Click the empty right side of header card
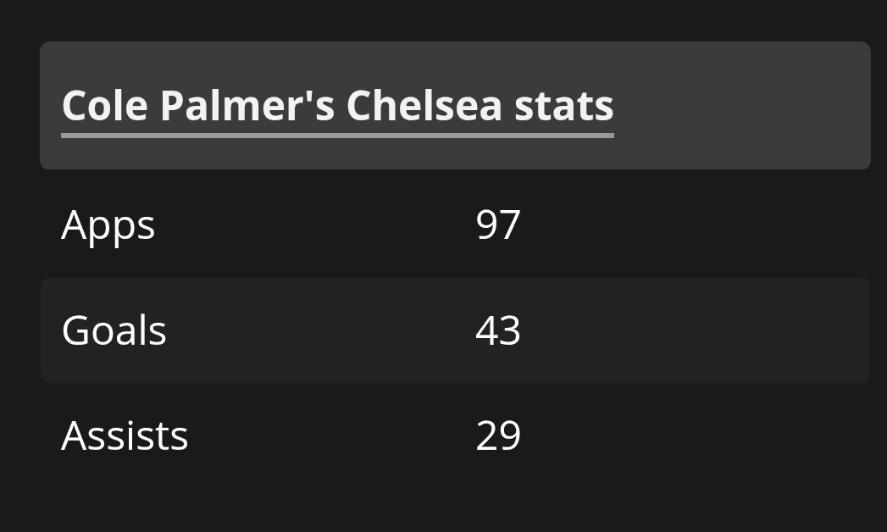This screenshot has width=887, height=532. tap(741, 106)
